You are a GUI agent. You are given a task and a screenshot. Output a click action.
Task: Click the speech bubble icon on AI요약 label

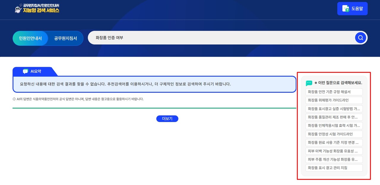coord(26,71)
